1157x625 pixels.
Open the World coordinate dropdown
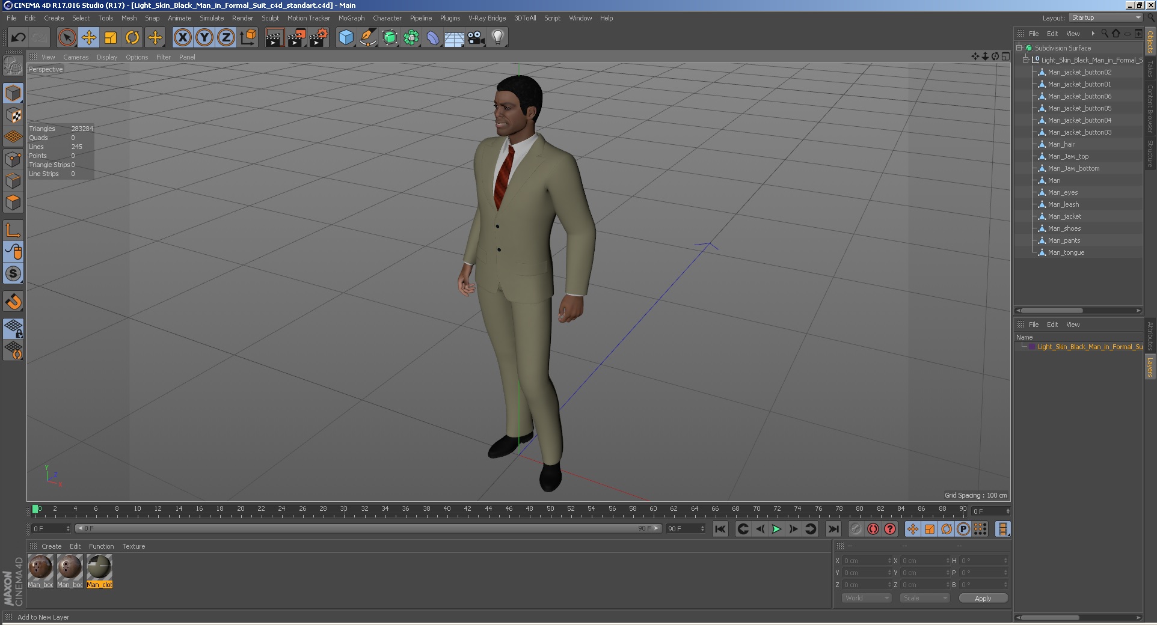click(x=866, y=598)
